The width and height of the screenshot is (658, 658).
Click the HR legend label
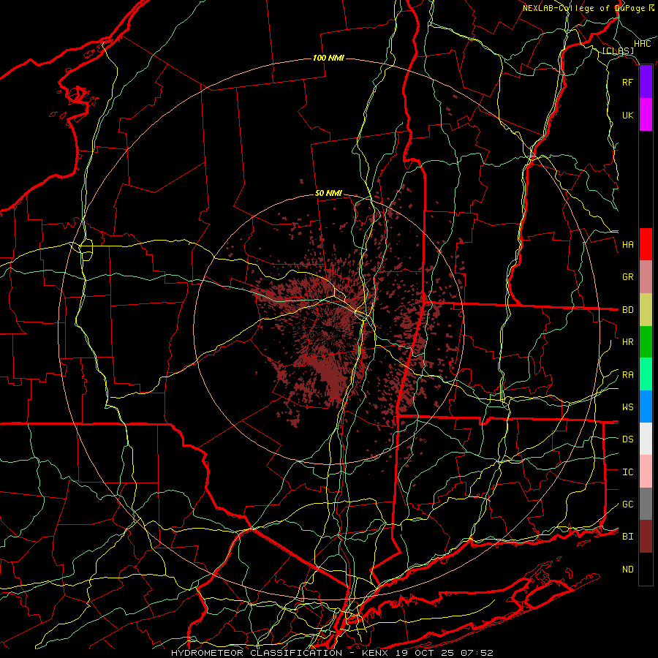(x=627, y=342)
